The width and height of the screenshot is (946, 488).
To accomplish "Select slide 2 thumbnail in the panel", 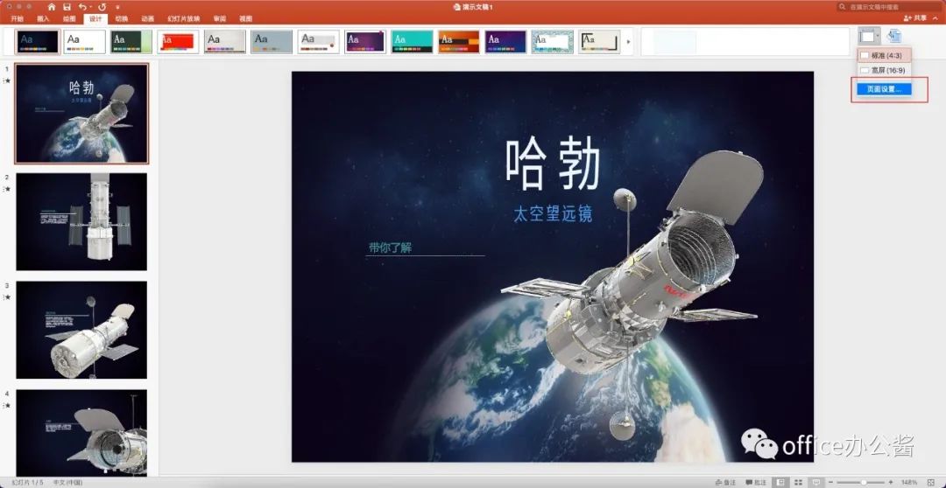I will coord(81,222).
